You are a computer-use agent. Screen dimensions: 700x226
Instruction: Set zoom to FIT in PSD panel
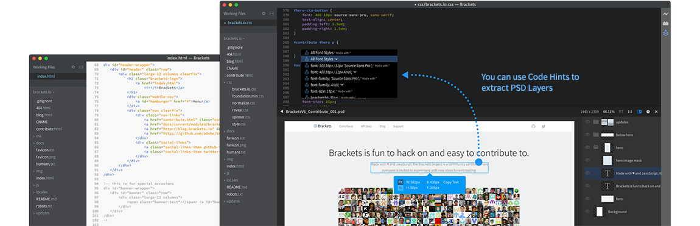click(x=621, y=111)
